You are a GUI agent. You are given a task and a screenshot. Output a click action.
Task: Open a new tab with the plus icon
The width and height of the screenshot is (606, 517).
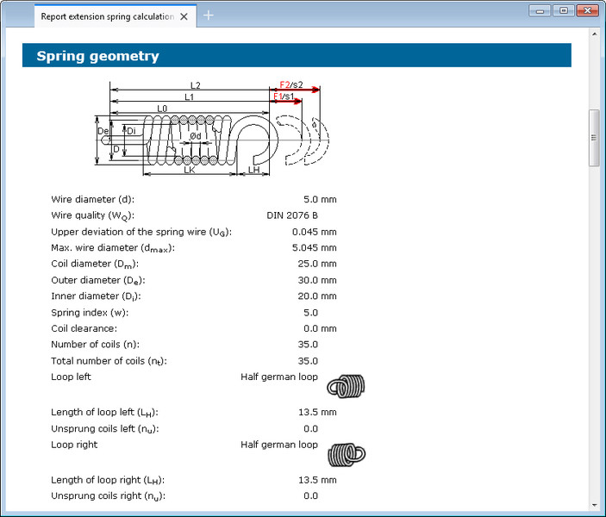[209, 15]
